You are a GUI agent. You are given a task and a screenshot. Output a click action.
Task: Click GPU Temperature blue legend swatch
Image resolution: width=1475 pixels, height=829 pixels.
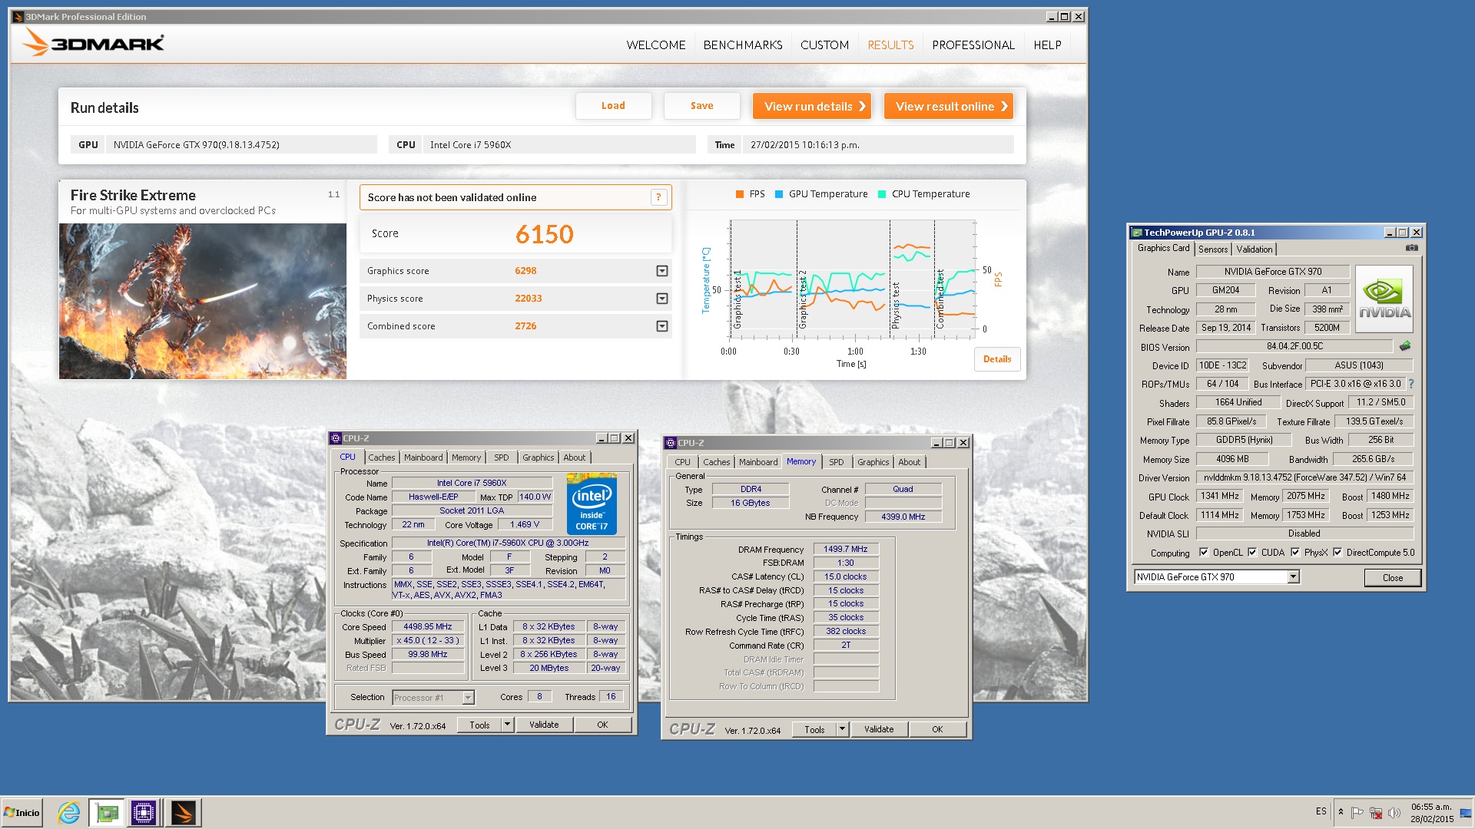779,194
